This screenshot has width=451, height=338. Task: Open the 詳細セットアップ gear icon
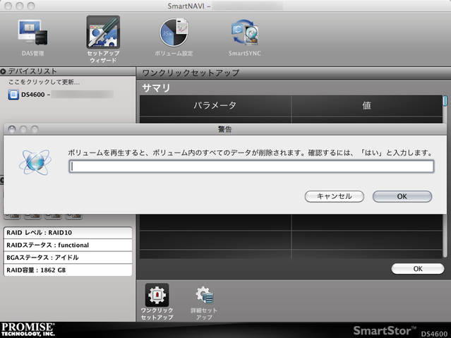(205, 296)
